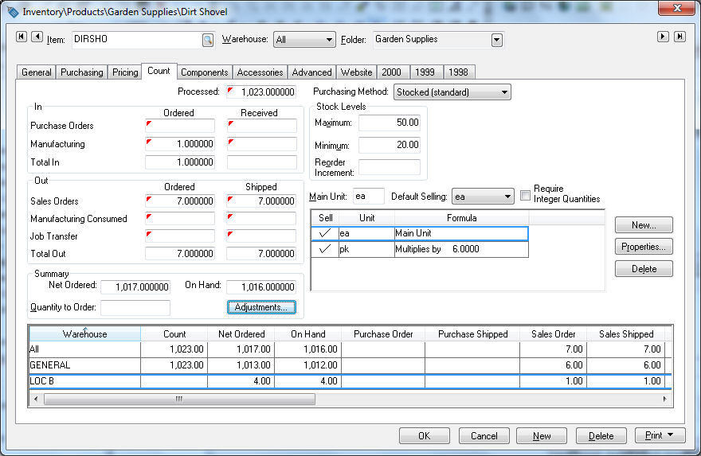Click the warehouse grid horizontal scrollbar thumb

pyautogui.click(x=179, y=399)
